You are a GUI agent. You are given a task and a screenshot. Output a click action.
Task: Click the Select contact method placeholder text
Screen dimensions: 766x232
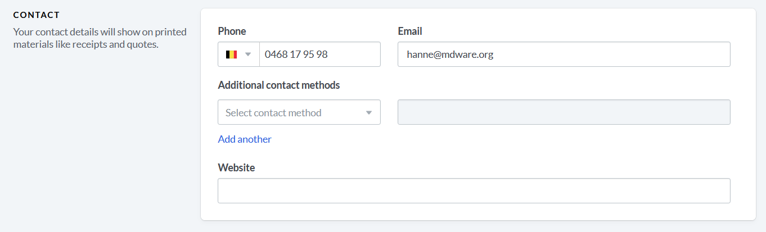[x=273, y=113]
